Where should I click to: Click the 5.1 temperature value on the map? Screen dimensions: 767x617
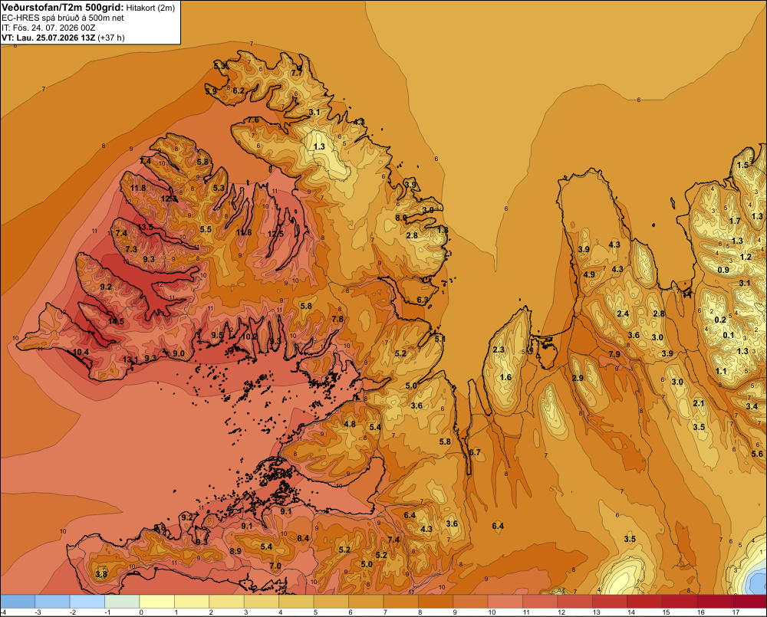[439, 338]
